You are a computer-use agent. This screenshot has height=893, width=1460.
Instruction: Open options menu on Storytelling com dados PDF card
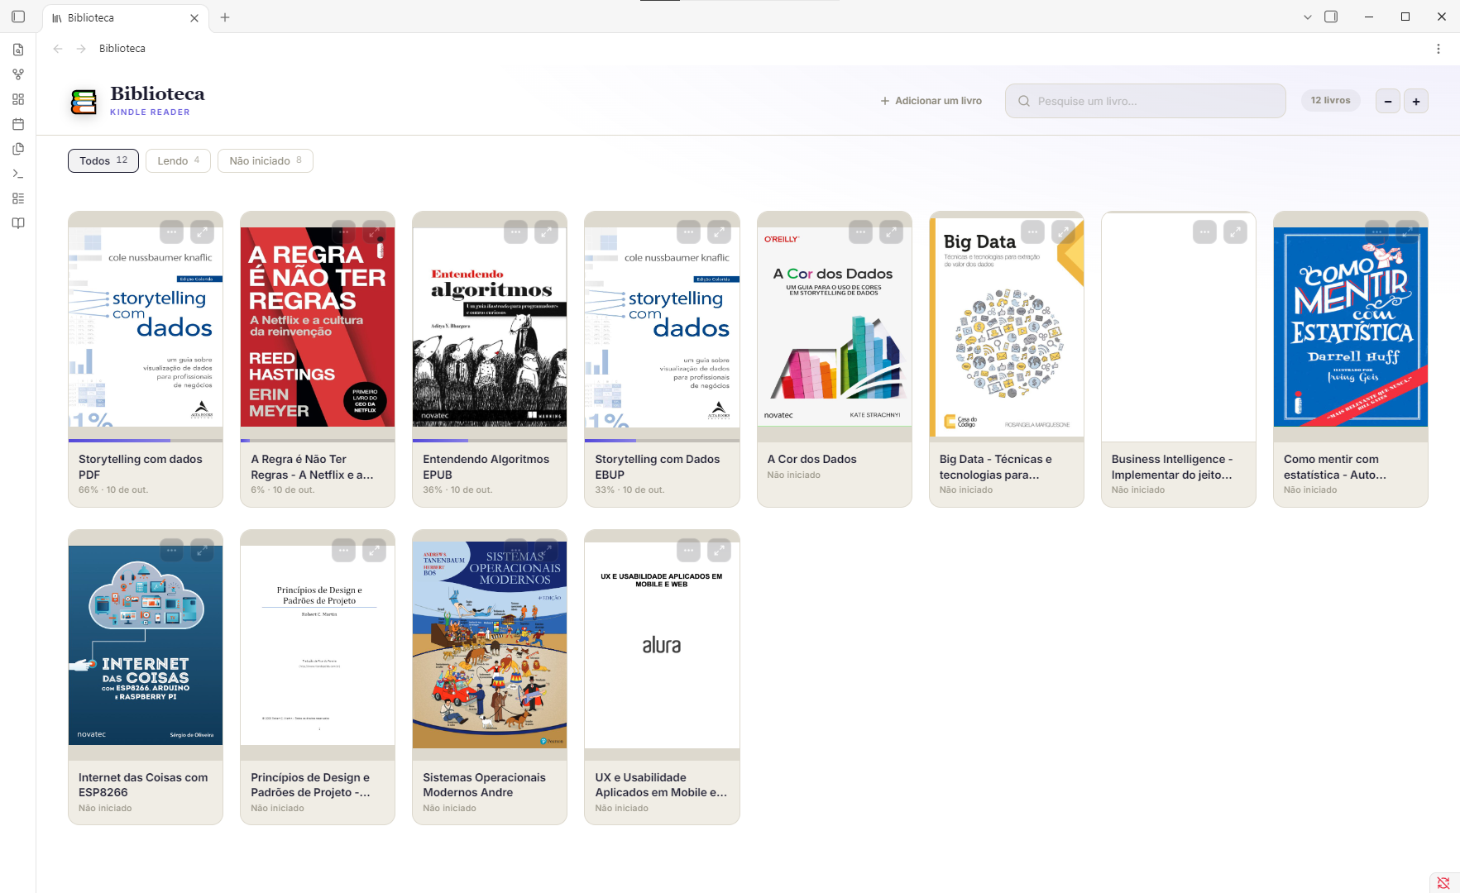(x=171, y=232)
